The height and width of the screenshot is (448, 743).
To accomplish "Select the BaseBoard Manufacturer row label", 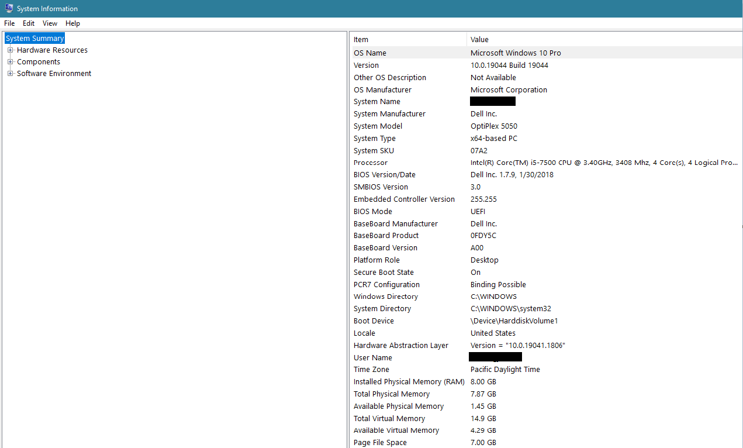I will pos(396,224).
